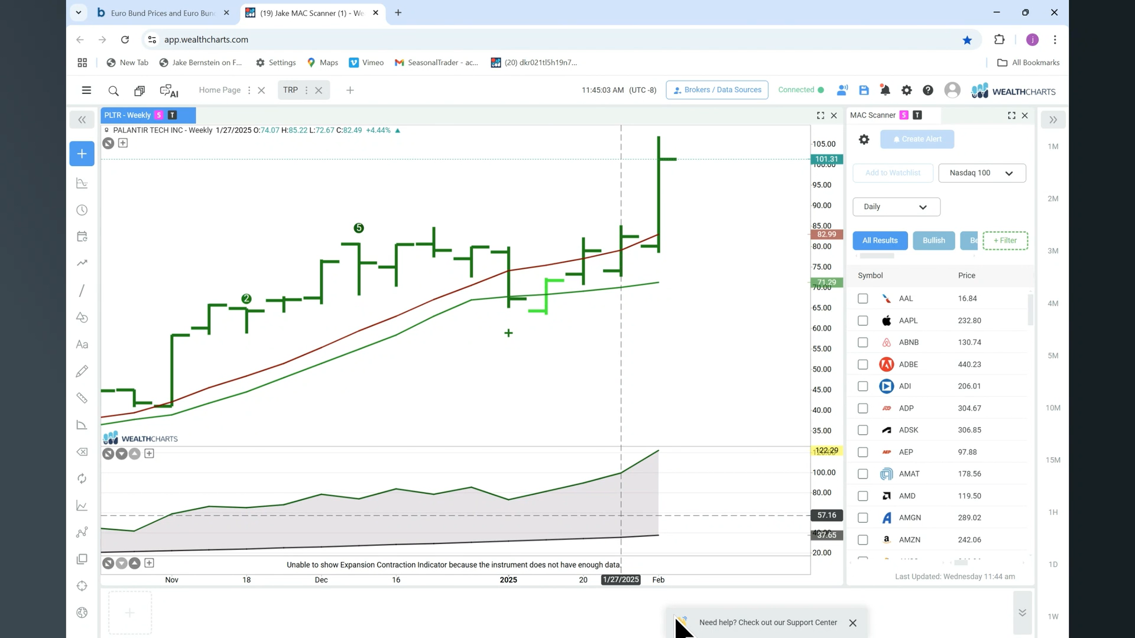This screenshot has width=1135, height=638.
Task: Open the Nasdaq 100 list dropdown
Action: (x=982, y=173)
